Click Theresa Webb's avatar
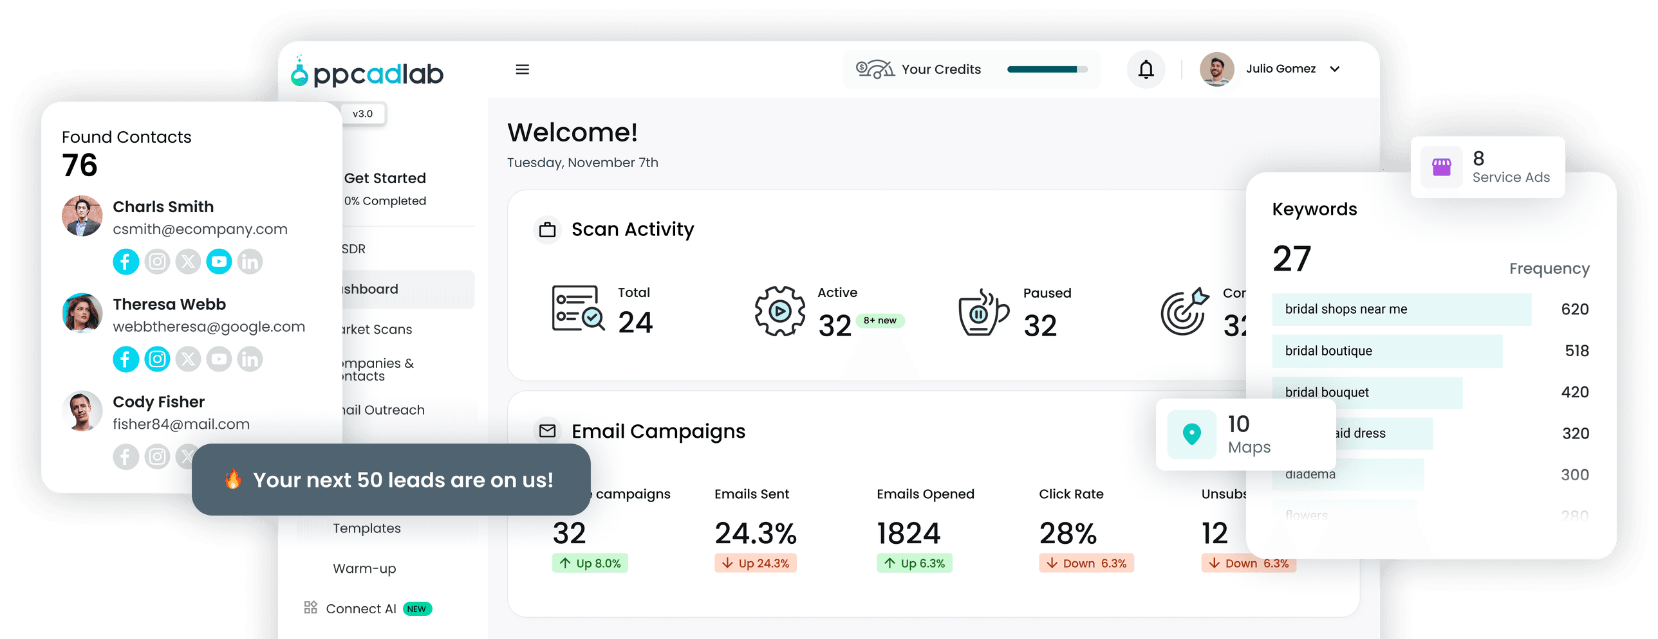Image resolution: width=1658 pixels, height=639 pixels. pyautogui.click(x=82, y=313)
